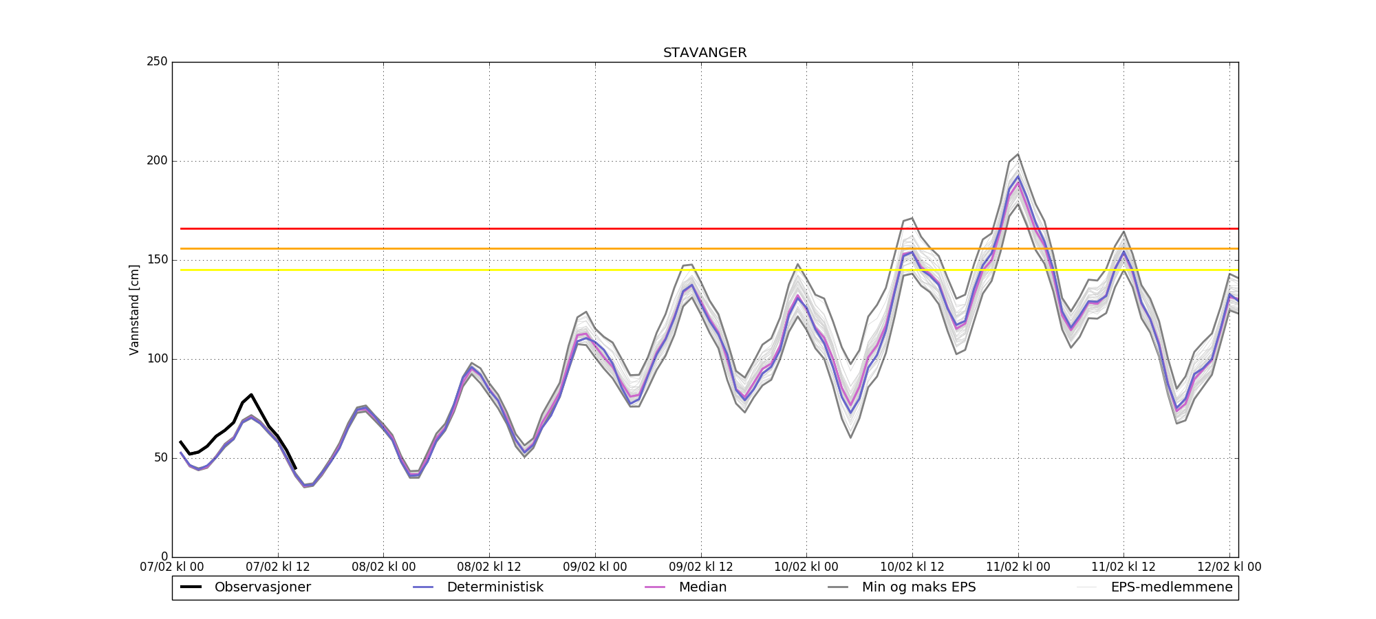Click the 250 y-axis tick label
Viewport: 1376px width, 619px height.
click(157, 62)
